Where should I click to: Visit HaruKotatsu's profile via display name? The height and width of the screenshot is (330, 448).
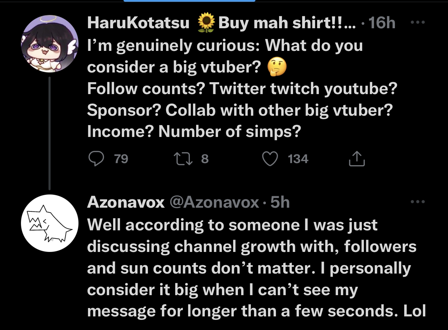click(138, 24)
